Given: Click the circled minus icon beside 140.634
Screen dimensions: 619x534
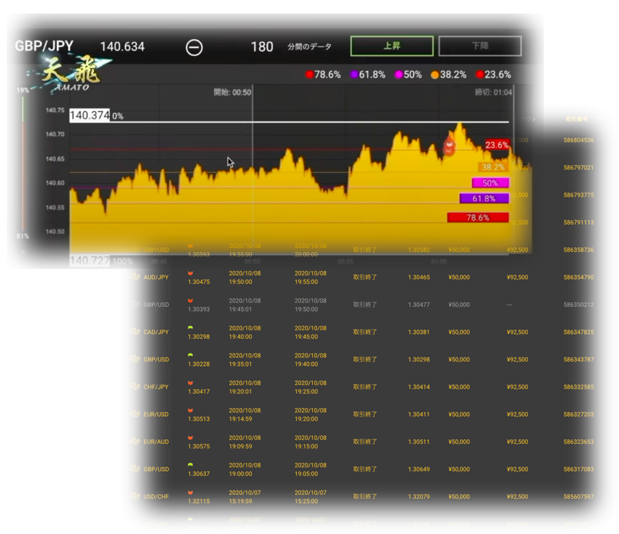Looking at the screenshot, I should point(194,47).
